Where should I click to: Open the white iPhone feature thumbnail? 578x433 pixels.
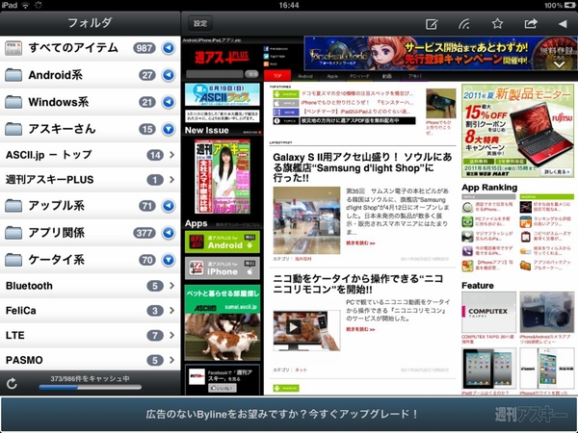pyautogui.click(x=546, y=369)
